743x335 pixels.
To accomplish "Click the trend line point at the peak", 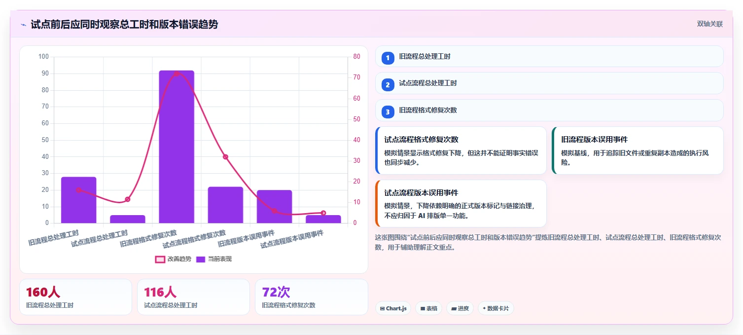I will pos(177,74).
